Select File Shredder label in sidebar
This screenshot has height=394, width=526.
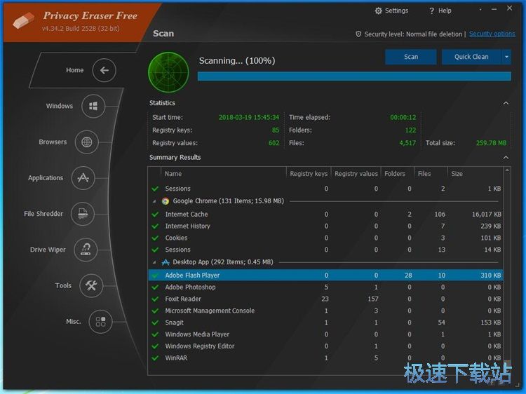click(43, 214)
